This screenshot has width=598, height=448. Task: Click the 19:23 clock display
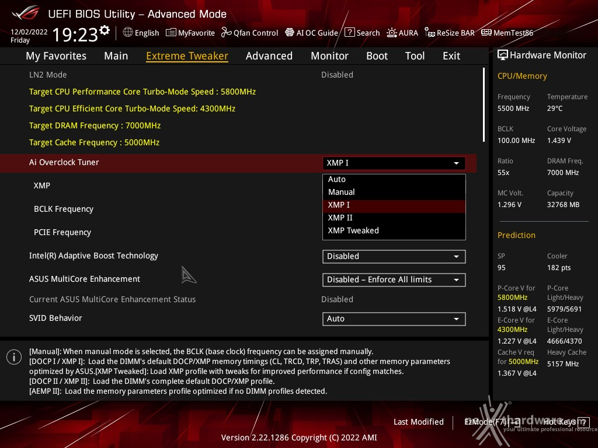[75, 35]
